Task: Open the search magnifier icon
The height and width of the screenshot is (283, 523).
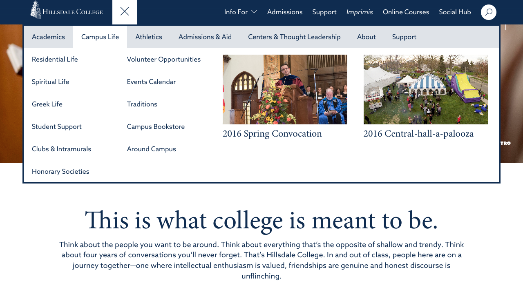Action: tap(488, 12)
